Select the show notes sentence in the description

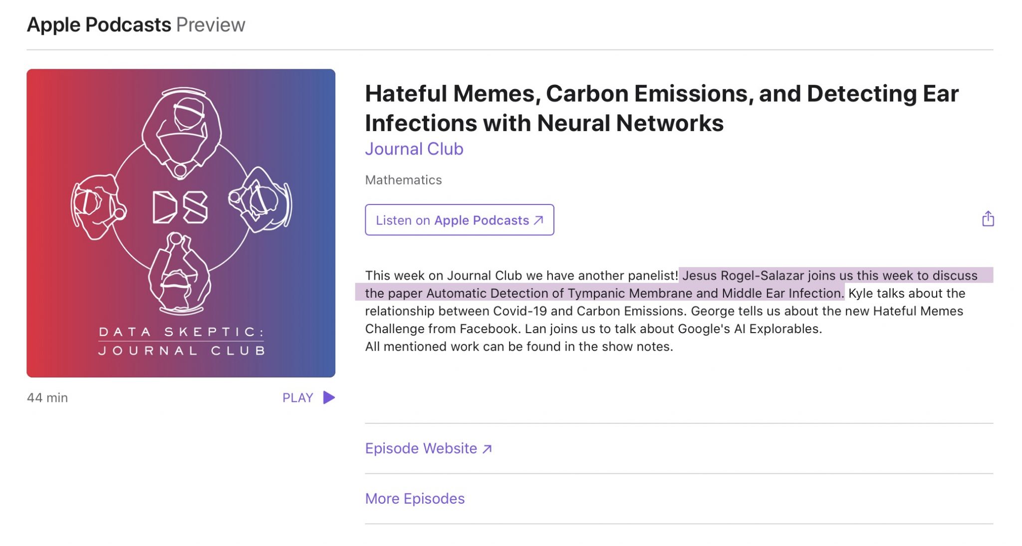pos(519,346)
